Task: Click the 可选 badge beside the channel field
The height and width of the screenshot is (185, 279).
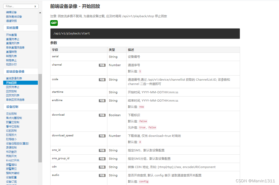Action: (102, 65)
